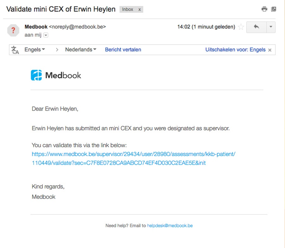
Task: Click the translate icon in the bar
Action: (15, 50)
